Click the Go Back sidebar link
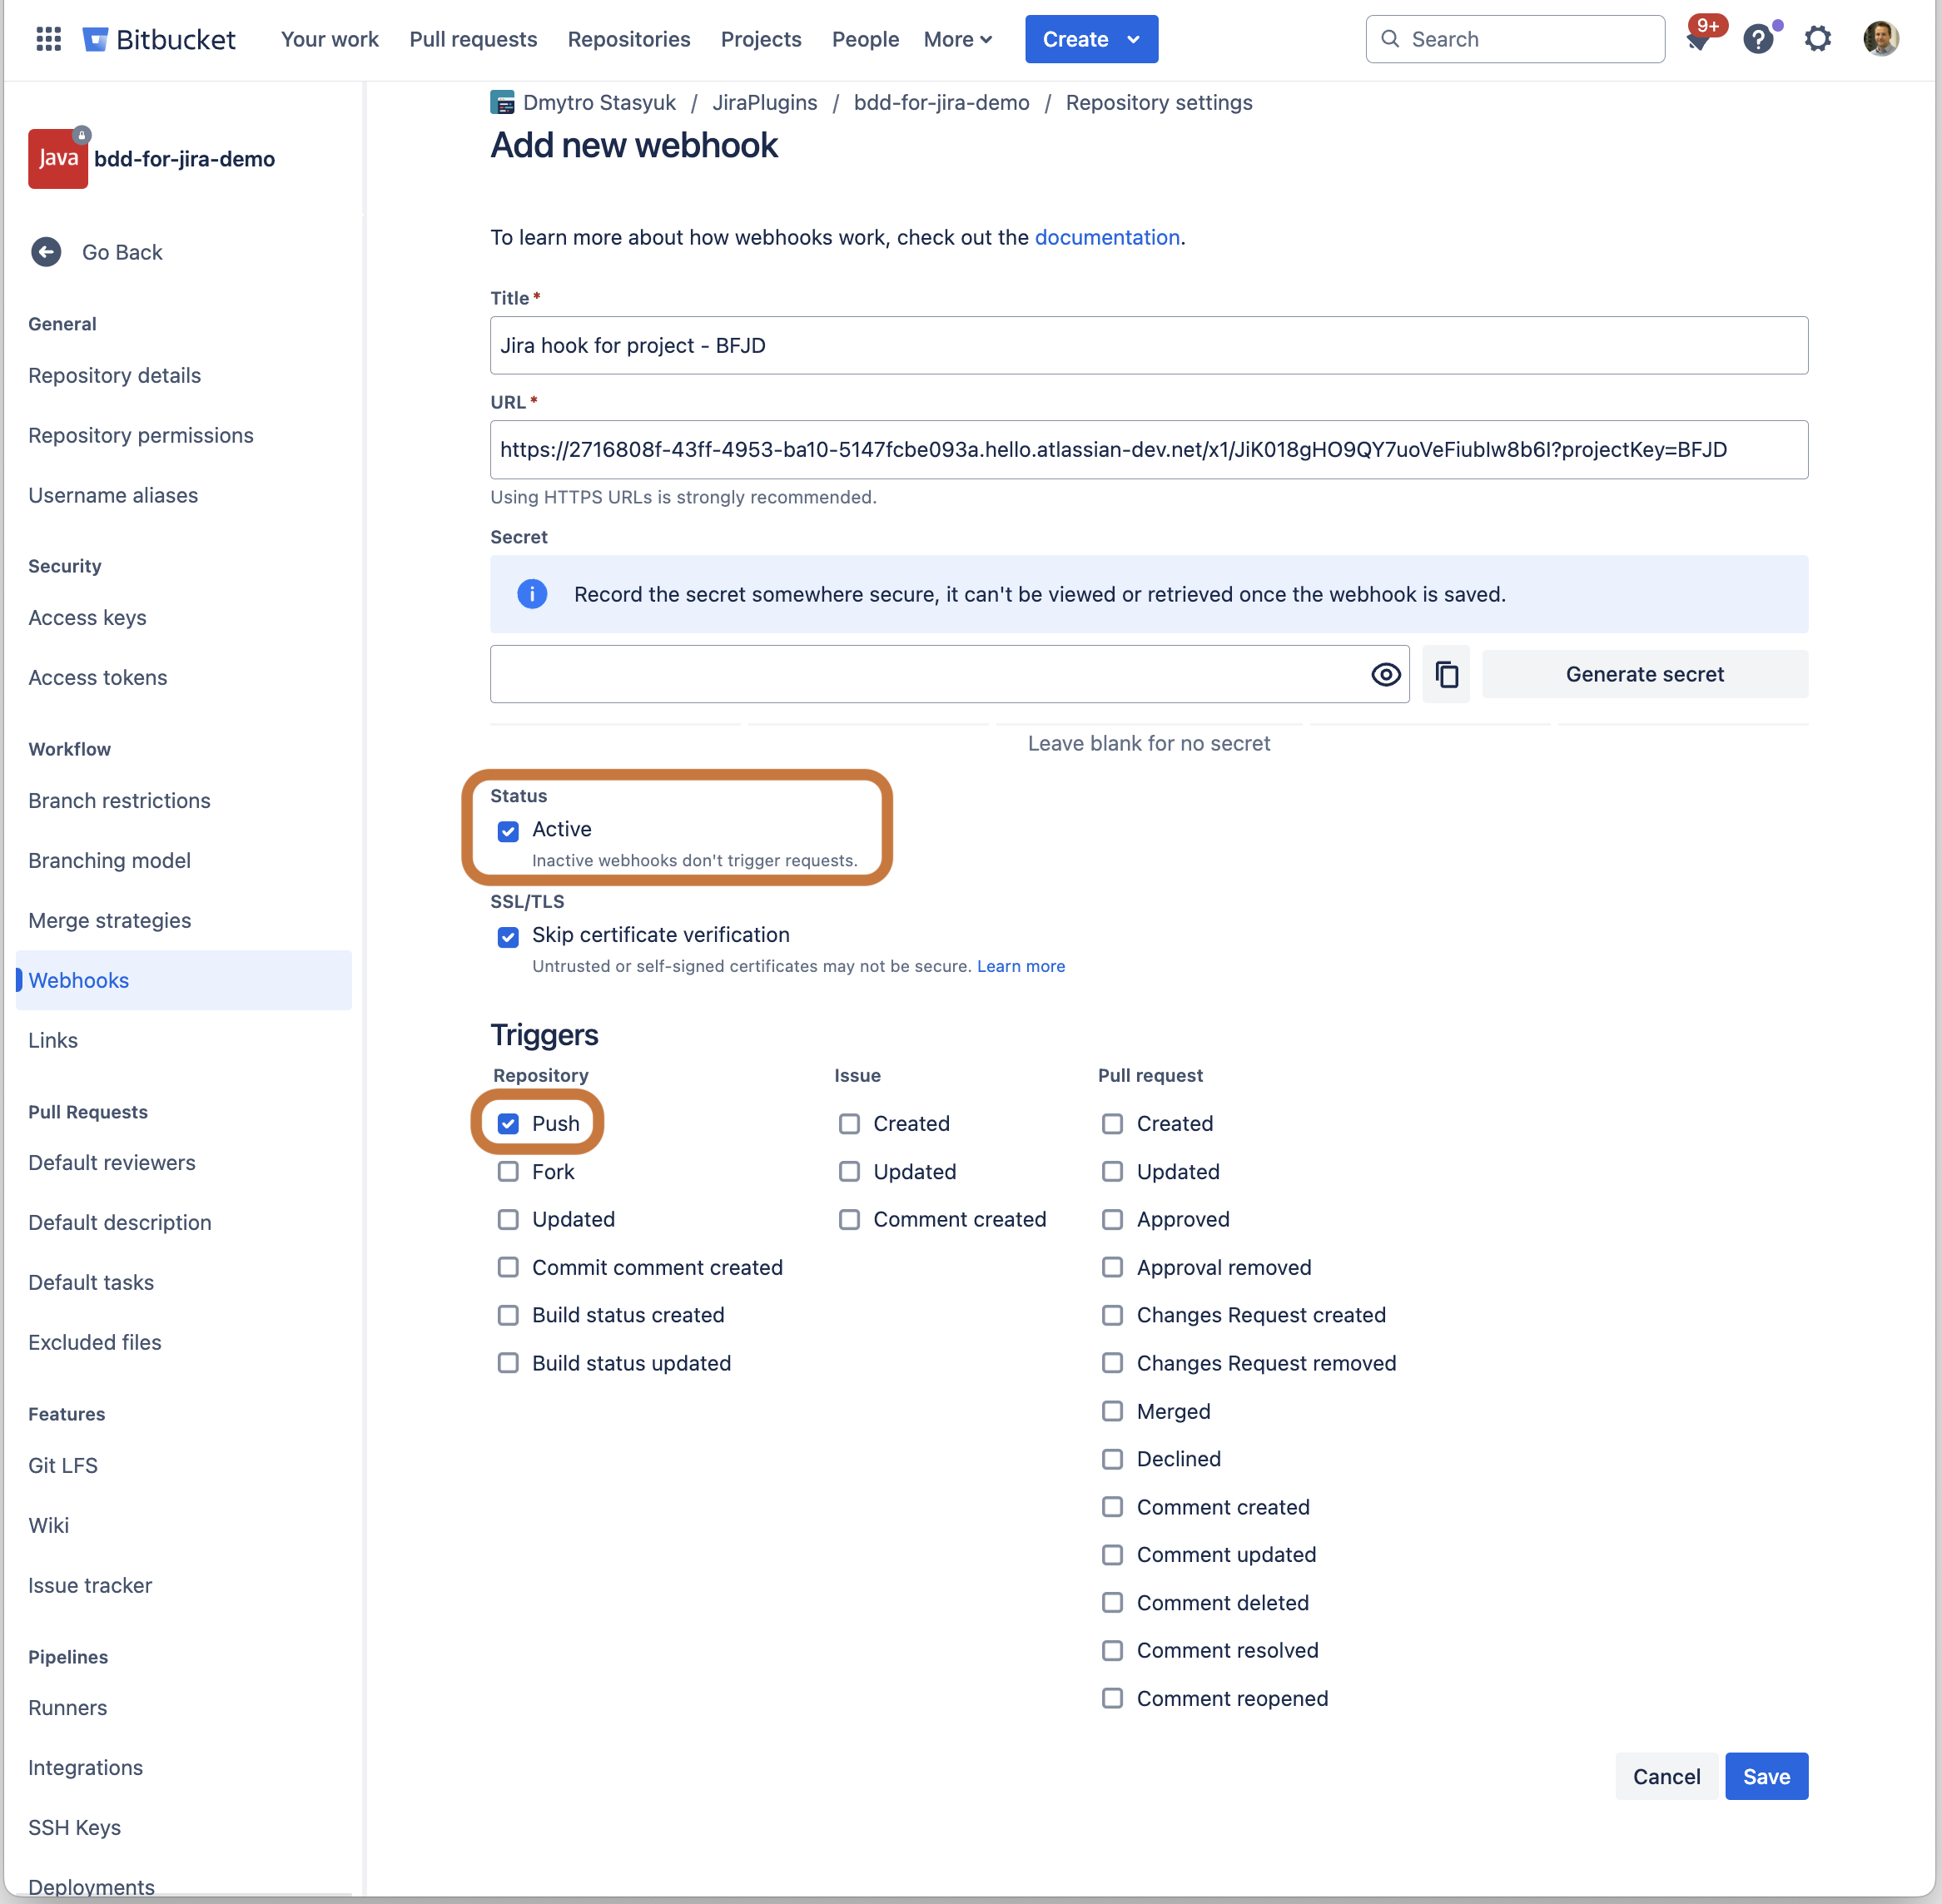 click(122, 252)
